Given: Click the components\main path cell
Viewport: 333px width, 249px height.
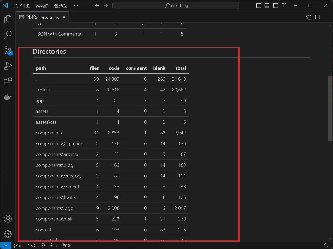Looking at the screenshot, I should [55, 219].
